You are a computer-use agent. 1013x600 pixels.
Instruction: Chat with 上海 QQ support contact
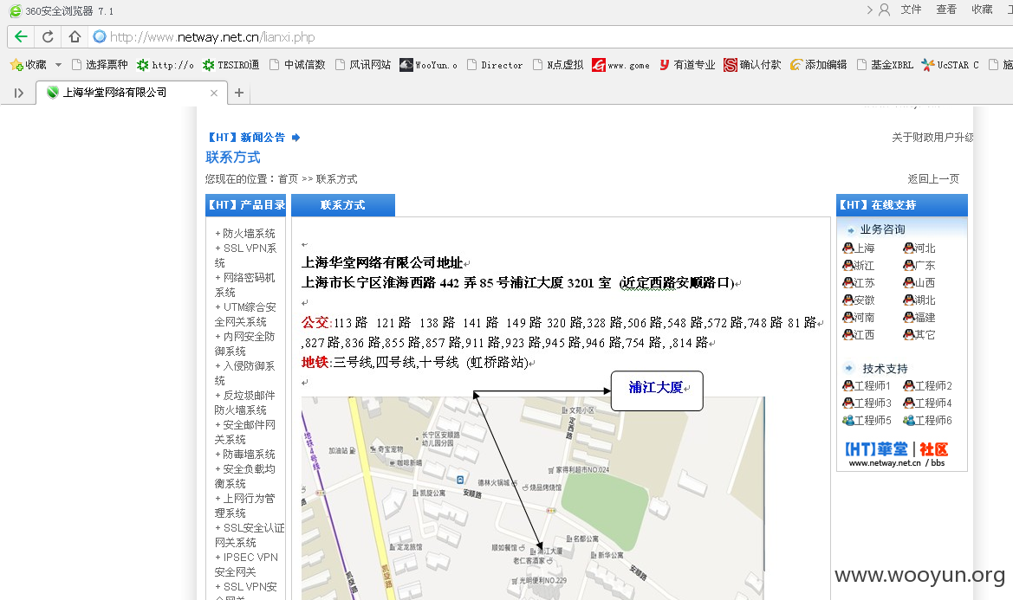coord(859,248)
